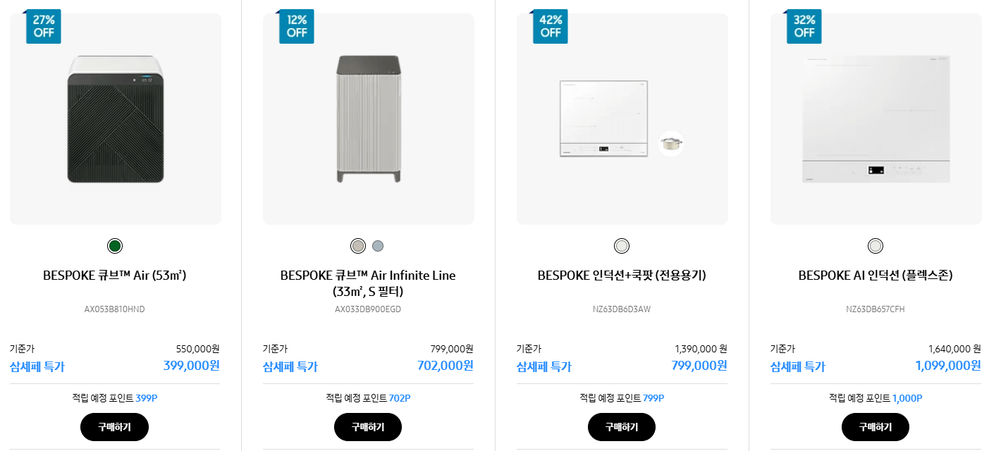Select the beige color swatch for Air Infinite Line
Image resolution: width=989 pixels, height=451 pixels.
click(x=357, y=245)
